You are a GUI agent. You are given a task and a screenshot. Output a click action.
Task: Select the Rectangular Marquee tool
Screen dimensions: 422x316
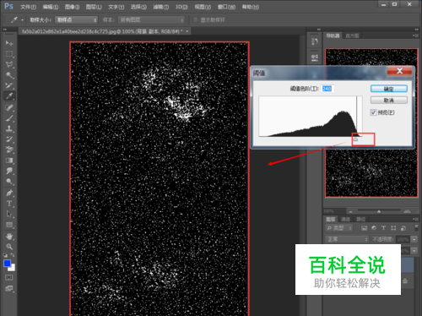[x=9, y=54]
